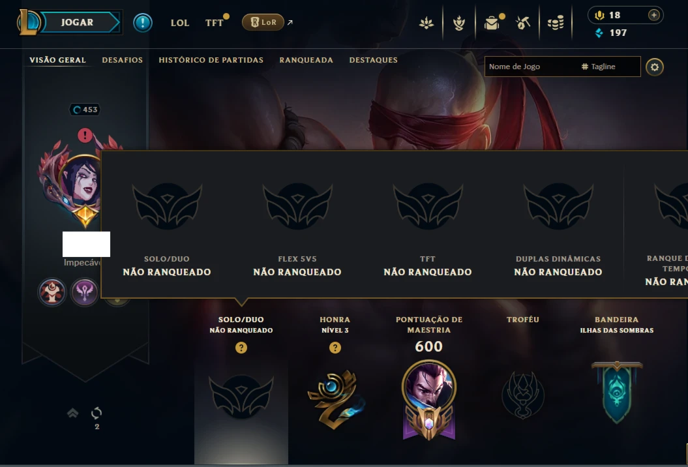Open the Loot crafting icon
The width and height of the screenshot is (688, 467).
(523, 22)
